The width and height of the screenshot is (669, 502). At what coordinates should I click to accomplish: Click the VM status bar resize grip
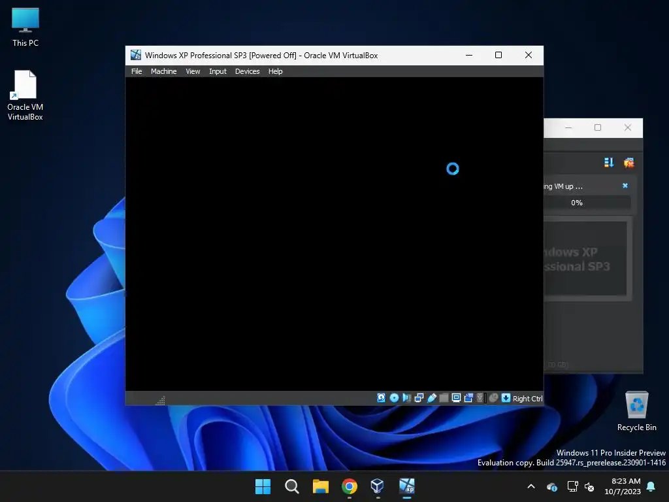click(x=161, y=400)
